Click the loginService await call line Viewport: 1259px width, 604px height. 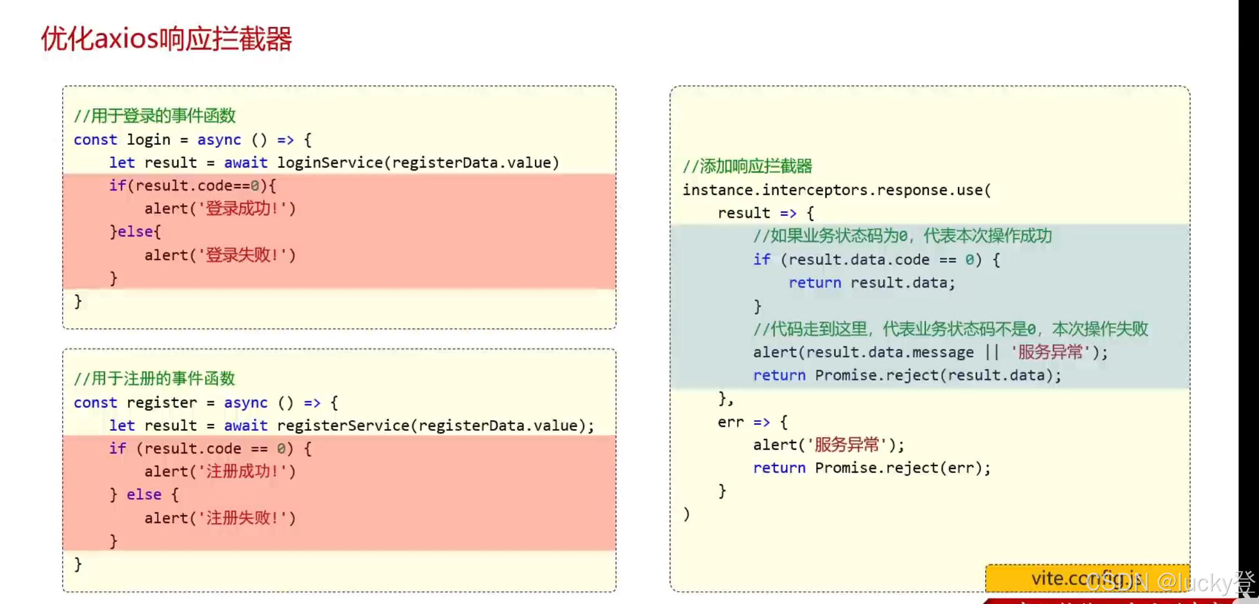click(333, 163)
